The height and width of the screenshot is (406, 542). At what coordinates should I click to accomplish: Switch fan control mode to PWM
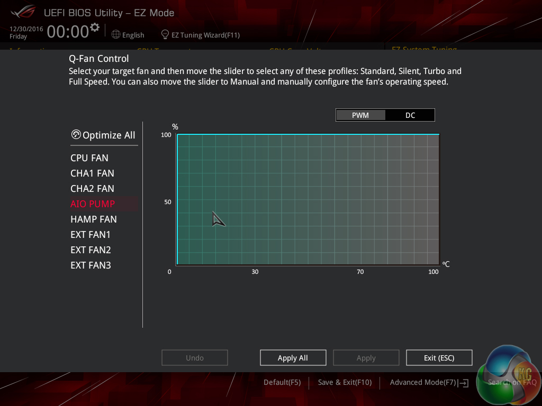click(x=360, y=115)
